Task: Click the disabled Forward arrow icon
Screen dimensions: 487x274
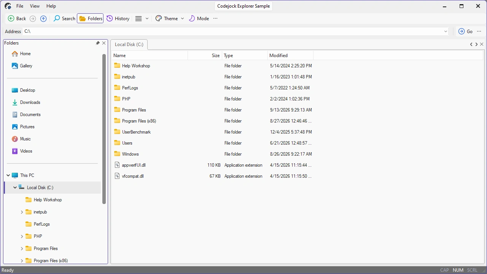Action: (33, 18)
